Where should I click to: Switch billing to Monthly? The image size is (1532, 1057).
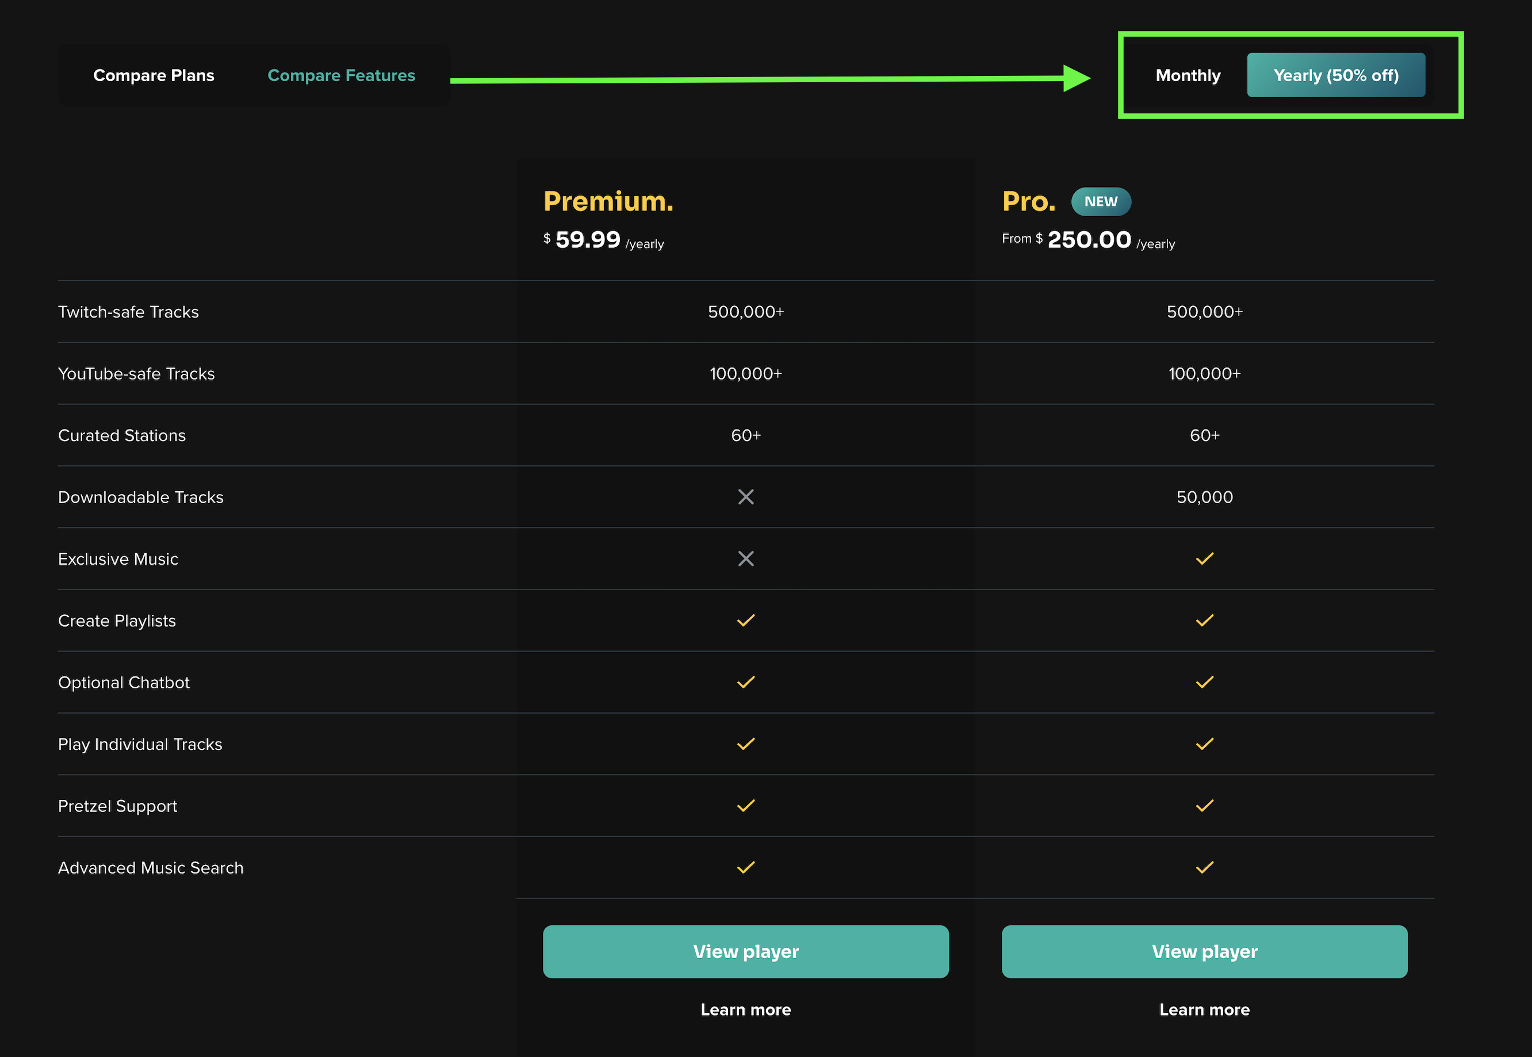[x=1188, y=75]
